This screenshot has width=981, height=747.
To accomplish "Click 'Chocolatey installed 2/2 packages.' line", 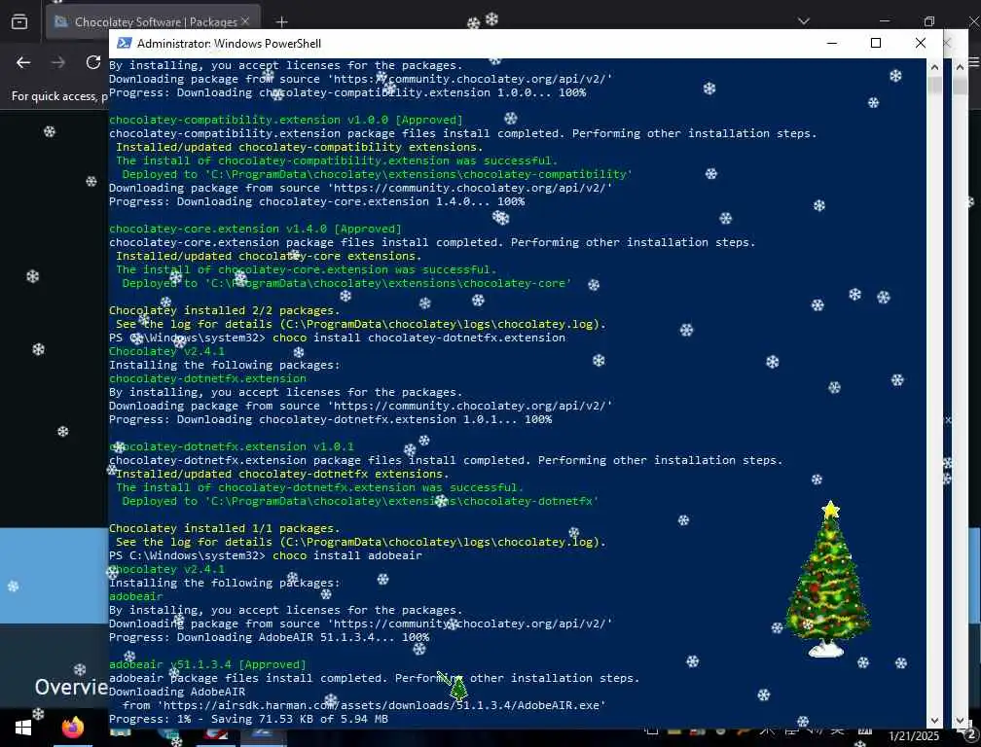I will tap(225, 310).
